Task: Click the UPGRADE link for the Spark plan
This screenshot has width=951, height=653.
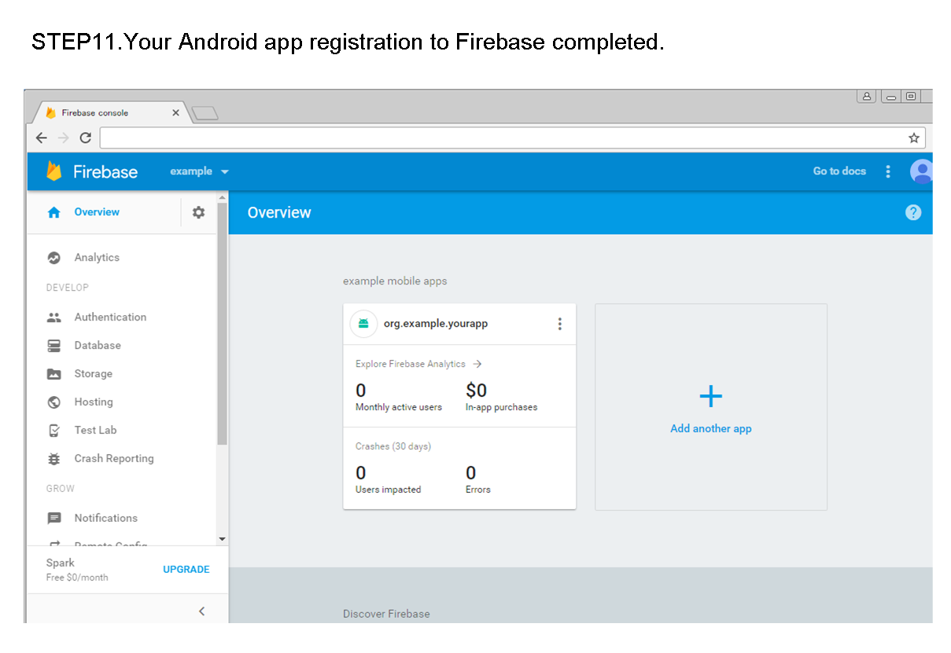Action: [x=186, y=569]
